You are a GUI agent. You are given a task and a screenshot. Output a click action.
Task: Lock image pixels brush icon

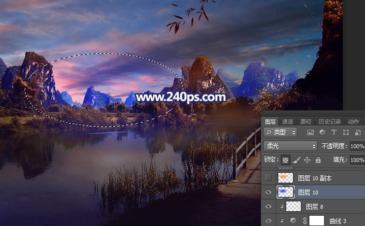(297, 160)
